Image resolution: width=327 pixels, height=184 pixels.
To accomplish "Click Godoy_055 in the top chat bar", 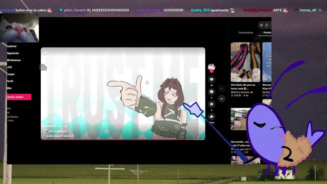I will [200, 10].
